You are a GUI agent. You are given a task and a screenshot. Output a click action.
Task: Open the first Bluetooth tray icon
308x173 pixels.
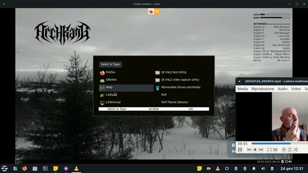click(x=236, y=169)
